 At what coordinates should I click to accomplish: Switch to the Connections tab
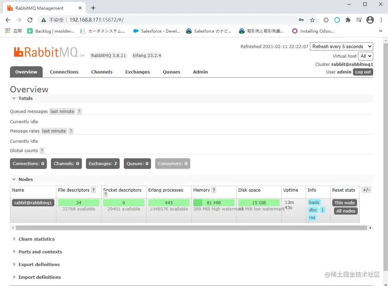(64, 72)
